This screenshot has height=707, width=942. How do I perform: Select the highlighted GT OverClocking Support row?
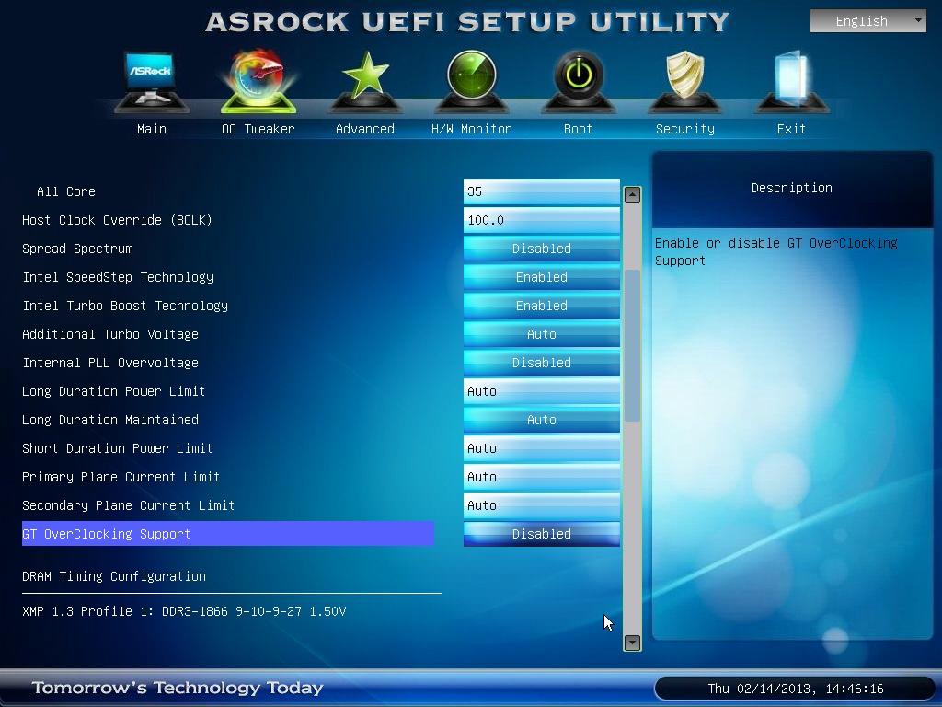tap(228, 534)
